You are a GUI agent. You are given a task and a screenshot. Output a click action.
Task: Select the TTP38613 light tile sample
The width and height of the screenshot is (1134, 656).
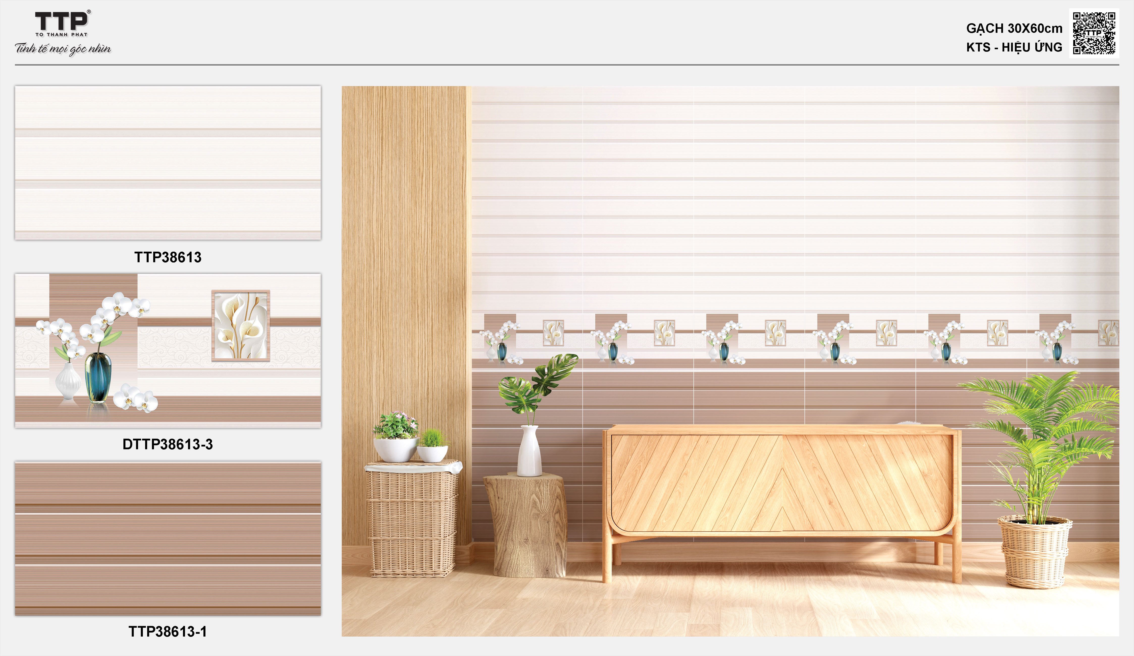[168, 163]
